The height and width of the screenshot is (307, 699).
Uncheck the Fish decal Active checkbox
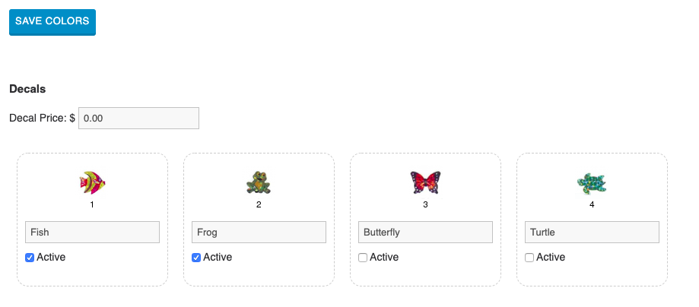[30, 258]
